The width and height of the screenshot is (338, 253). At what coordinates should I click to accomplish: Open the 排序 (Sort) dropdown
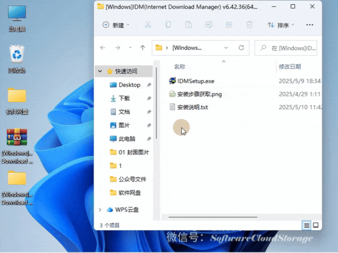(x=281, y=25)
